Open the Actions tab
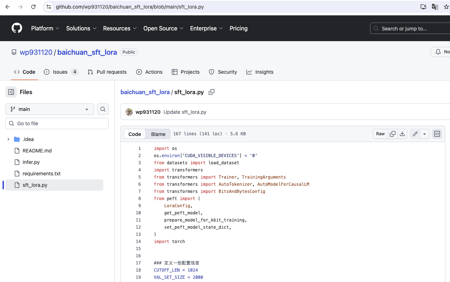450x282 pixels. tap(150, 72)
